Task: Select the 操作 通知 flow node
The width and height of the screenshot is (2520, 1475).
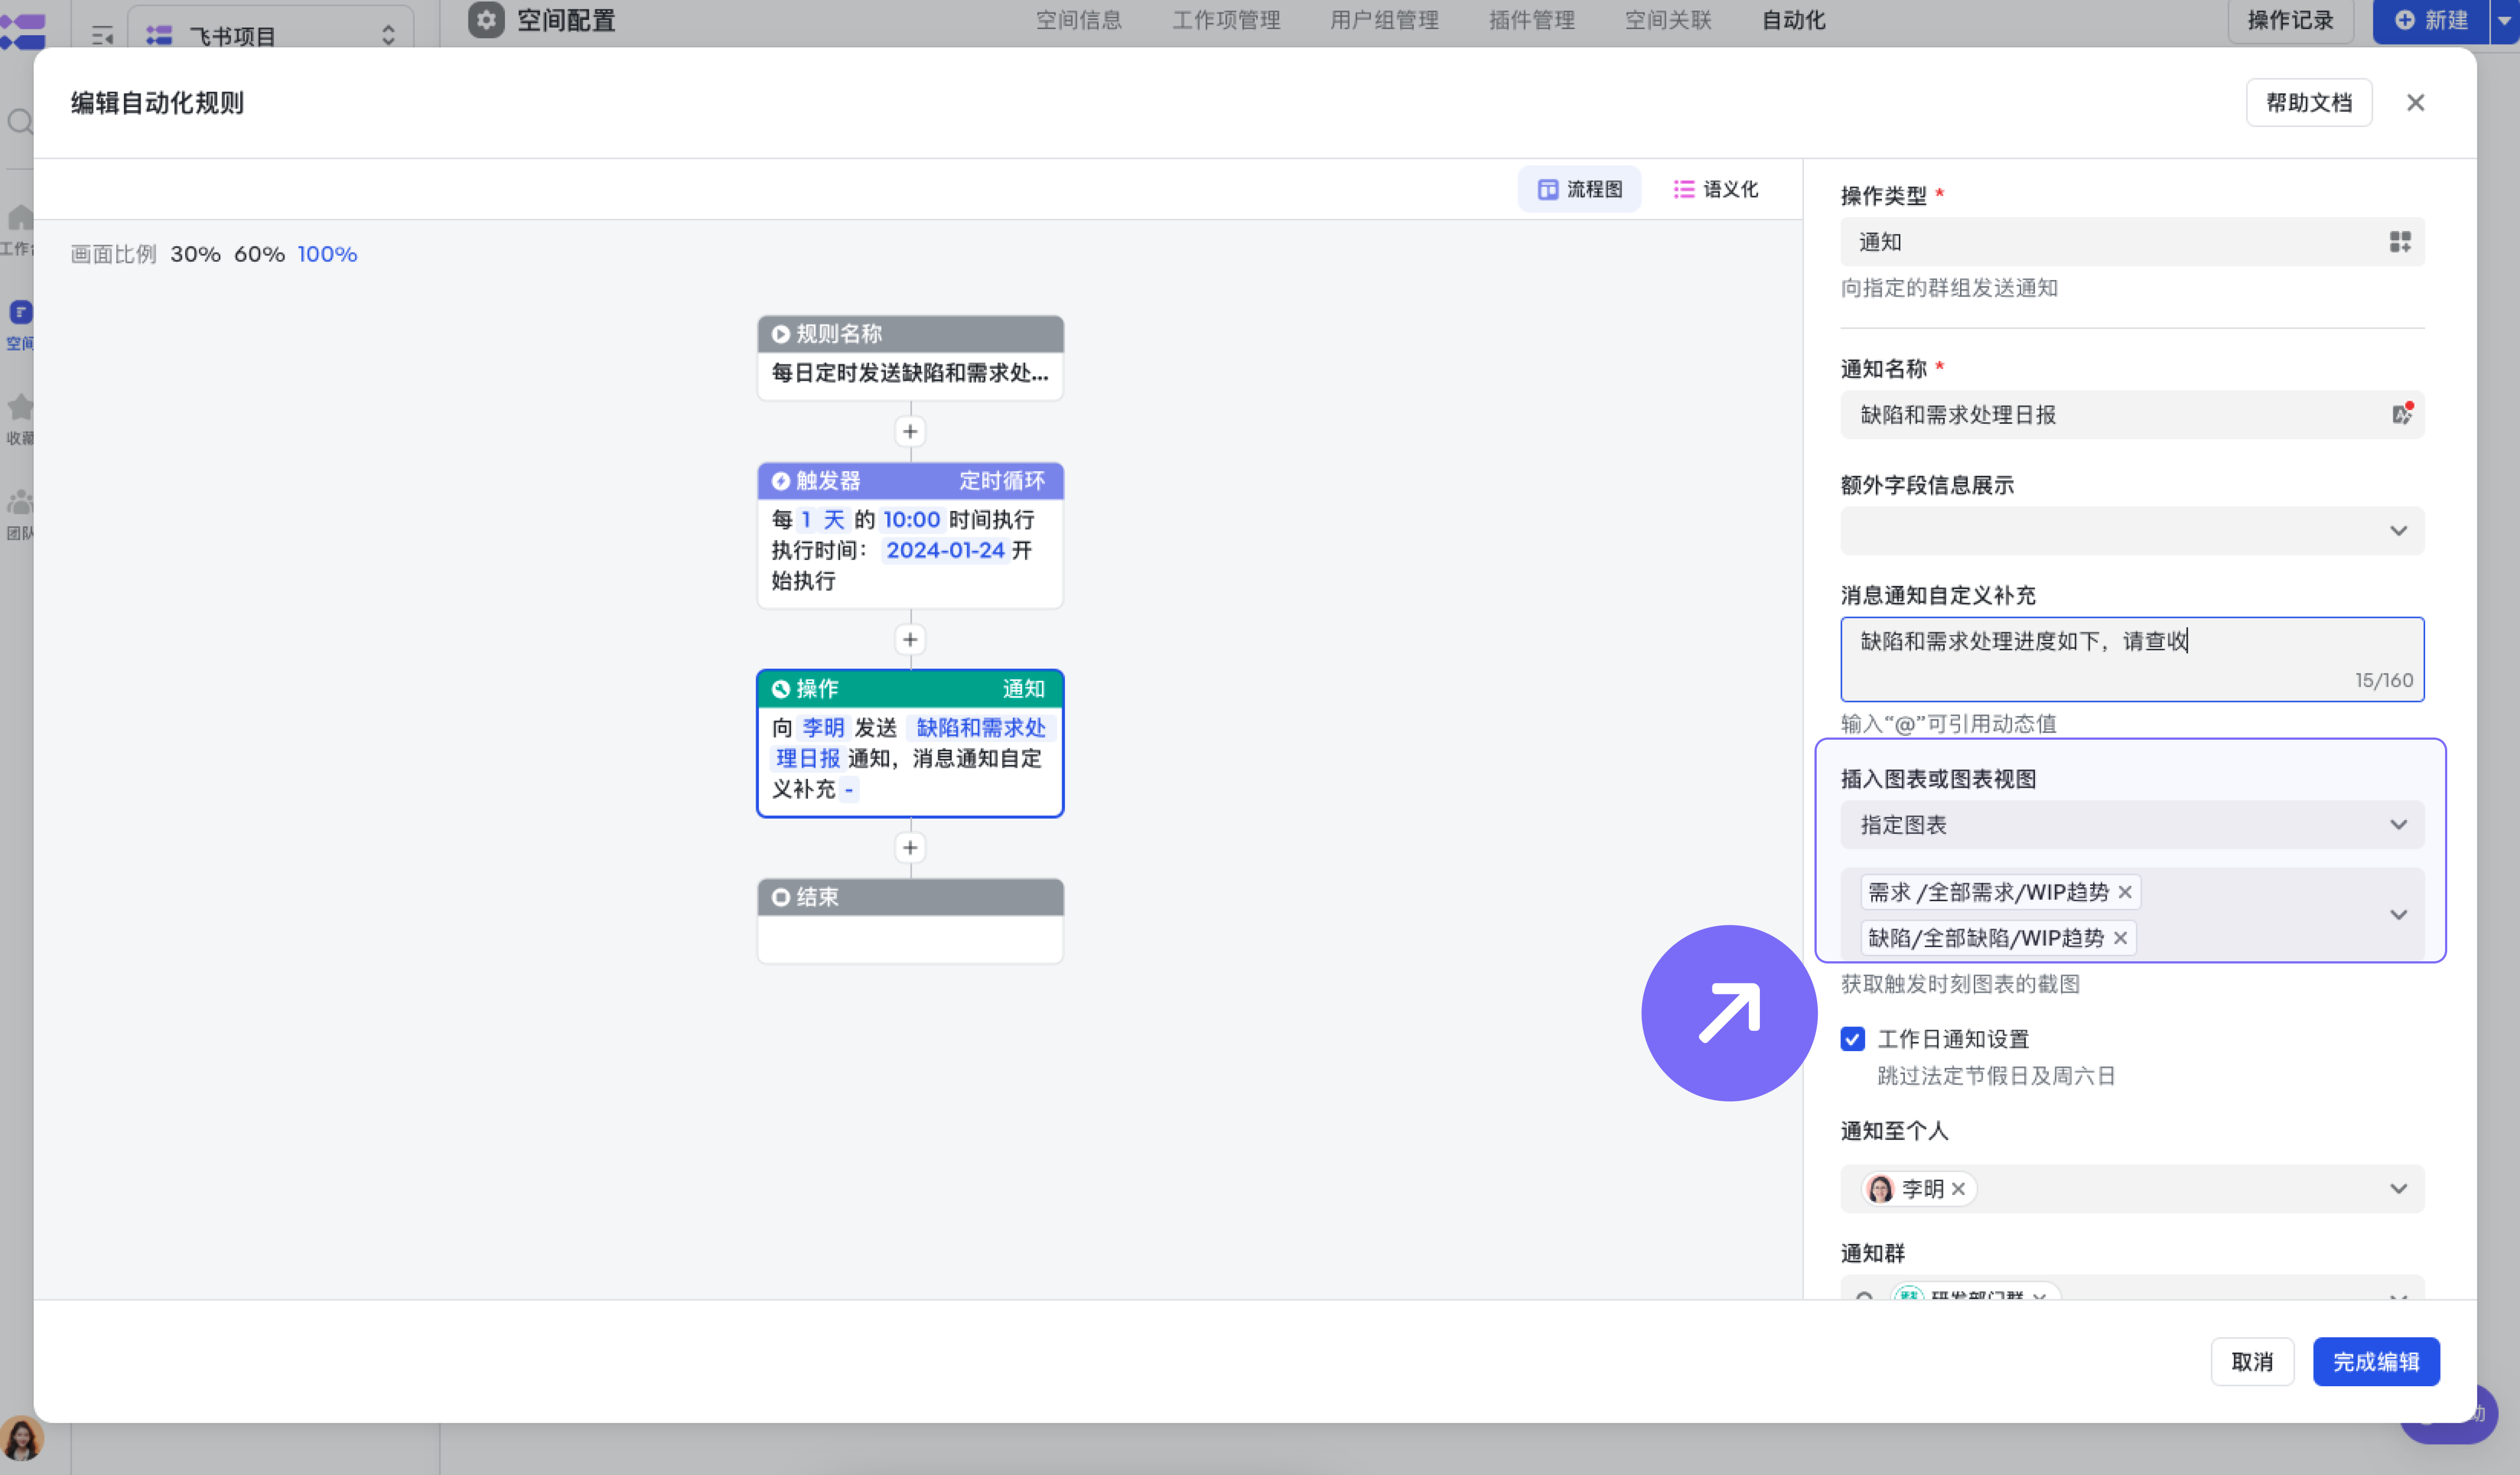Action: click(x=910, y=743)
